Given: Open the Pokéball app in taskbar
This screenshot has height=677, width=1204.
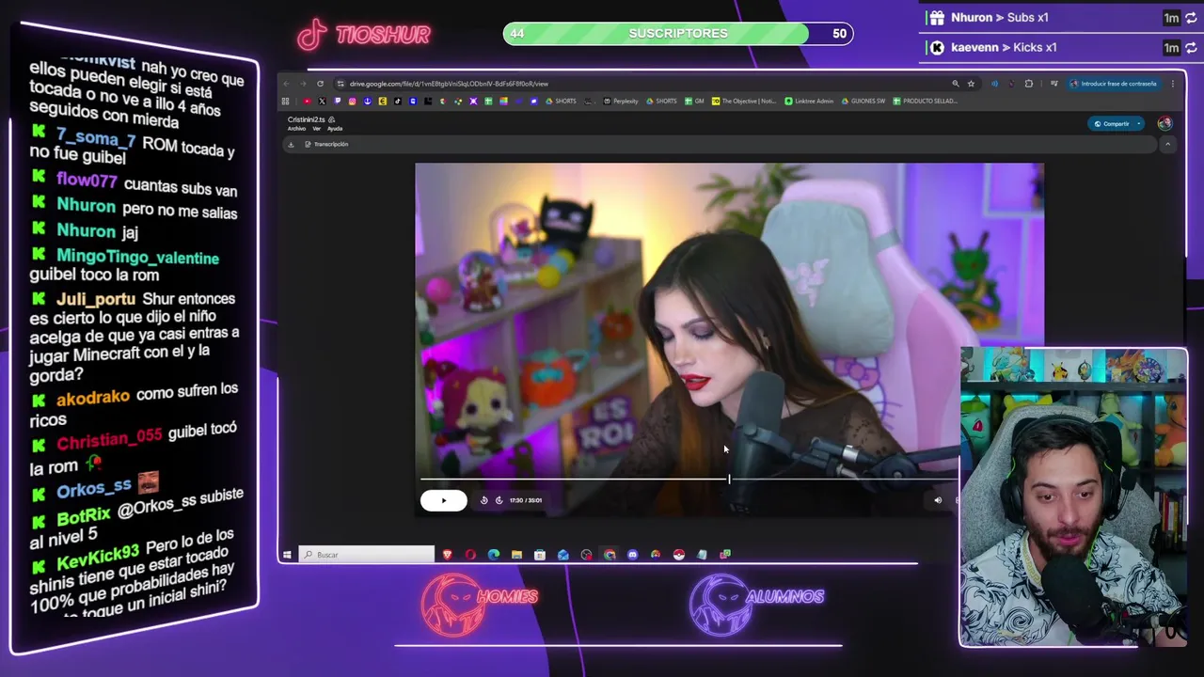Looking at the screenshot, I should point(678,555).
